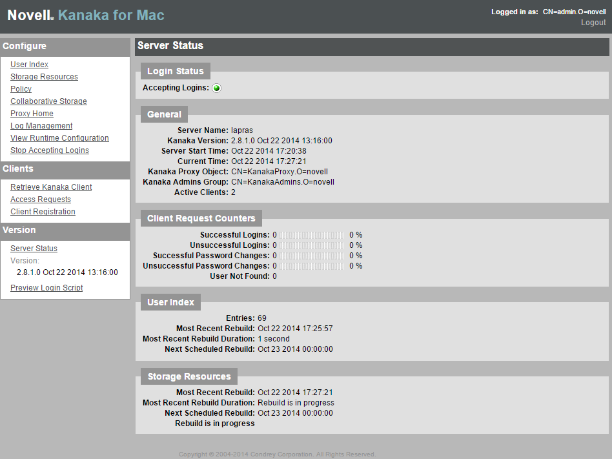Select View Runtime Configuration

tap(60, 138)
